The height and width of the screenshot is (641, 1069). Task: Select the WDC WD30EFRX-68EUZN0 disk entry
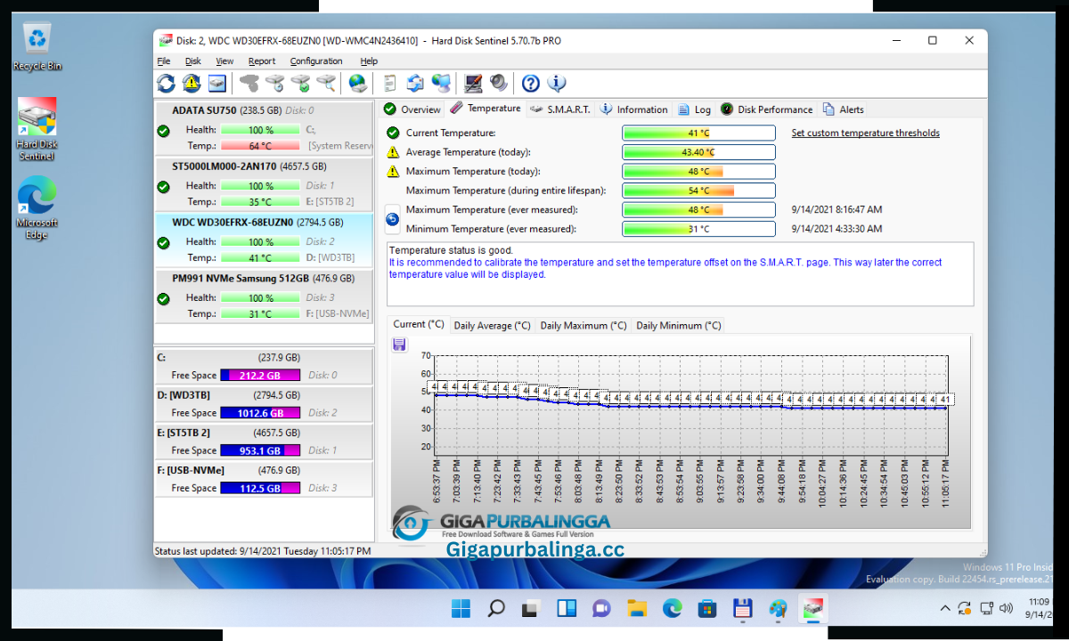[x=264, y=239]
